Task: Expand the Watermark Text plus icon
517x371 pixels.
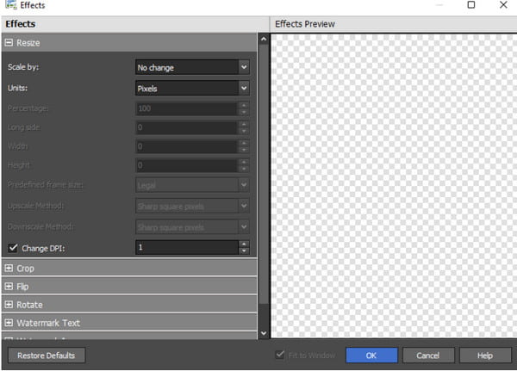Action: point(9,323)
